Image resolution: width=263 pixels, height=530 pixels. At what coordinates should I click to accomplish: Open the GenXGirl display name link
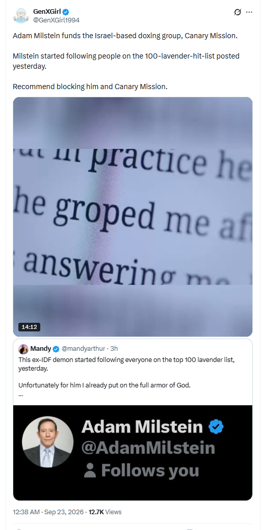click(x=47, y=12)
